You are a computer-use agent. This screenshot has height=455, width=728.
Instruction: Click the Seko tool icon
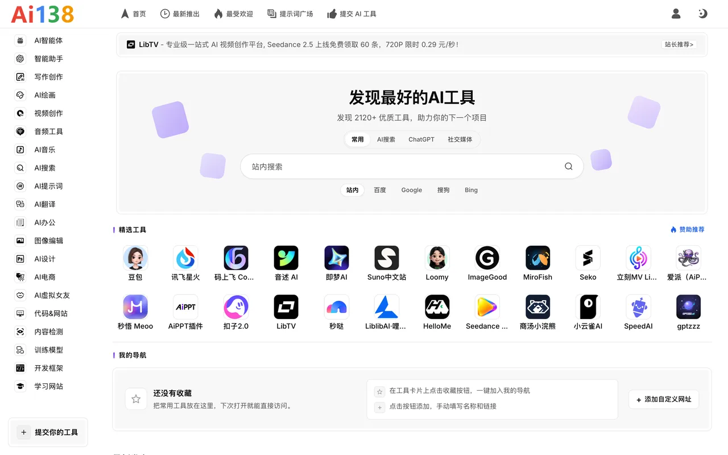pyautogui.click(x=588, y=258)
